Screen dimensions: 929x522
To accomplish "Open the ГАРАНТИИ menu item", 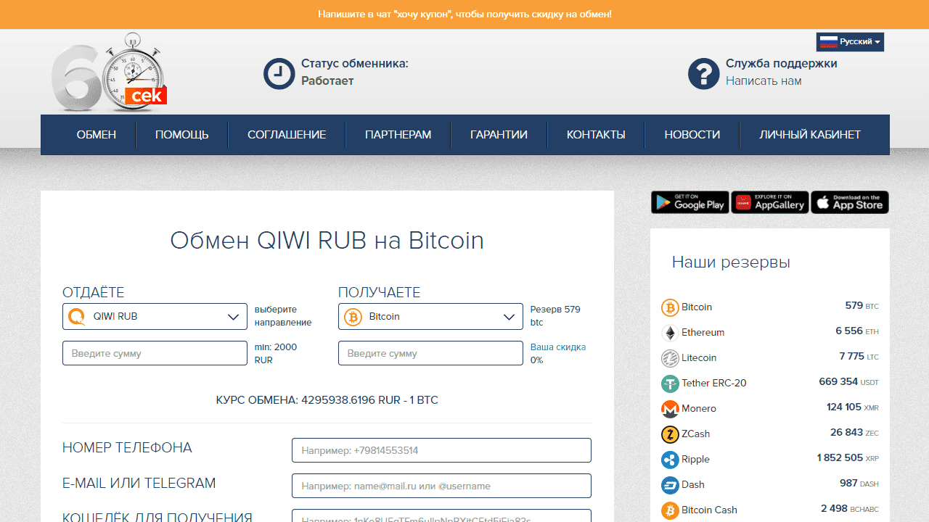I will 499,135.
